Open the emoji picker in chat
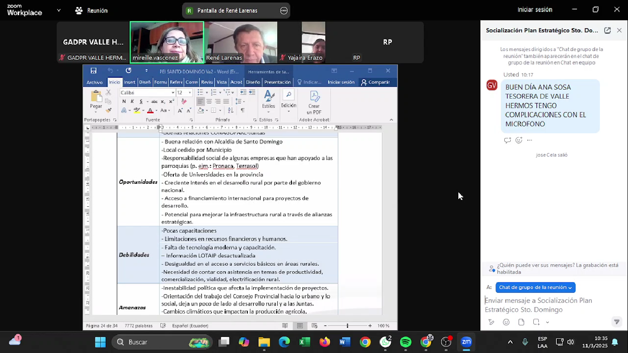The height and width of the screenshot is (353, 628). pyautogui.click(x=506, y=322)
